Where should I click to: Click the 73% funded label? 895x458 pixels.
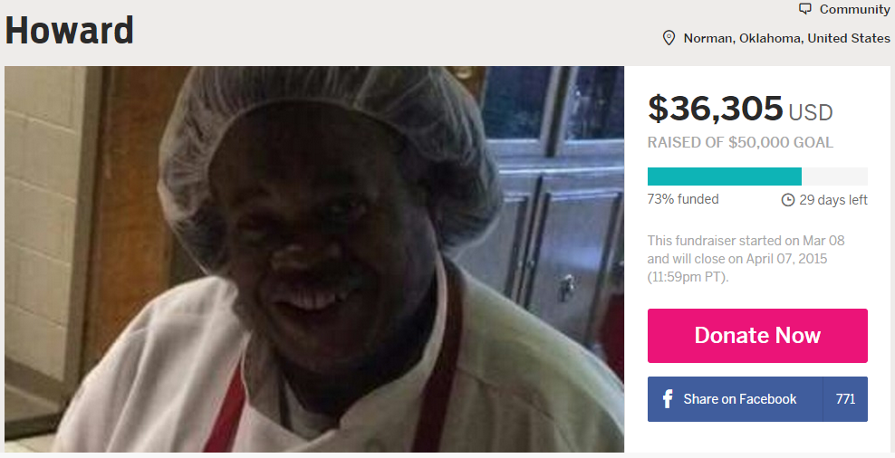coord(683,199)
